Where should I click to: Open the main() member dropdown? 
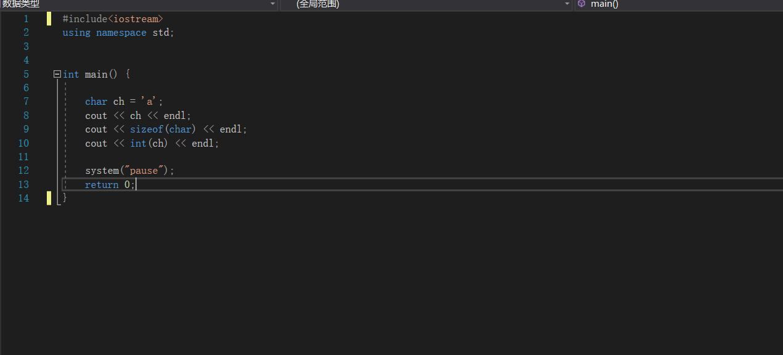click(679, 4)
